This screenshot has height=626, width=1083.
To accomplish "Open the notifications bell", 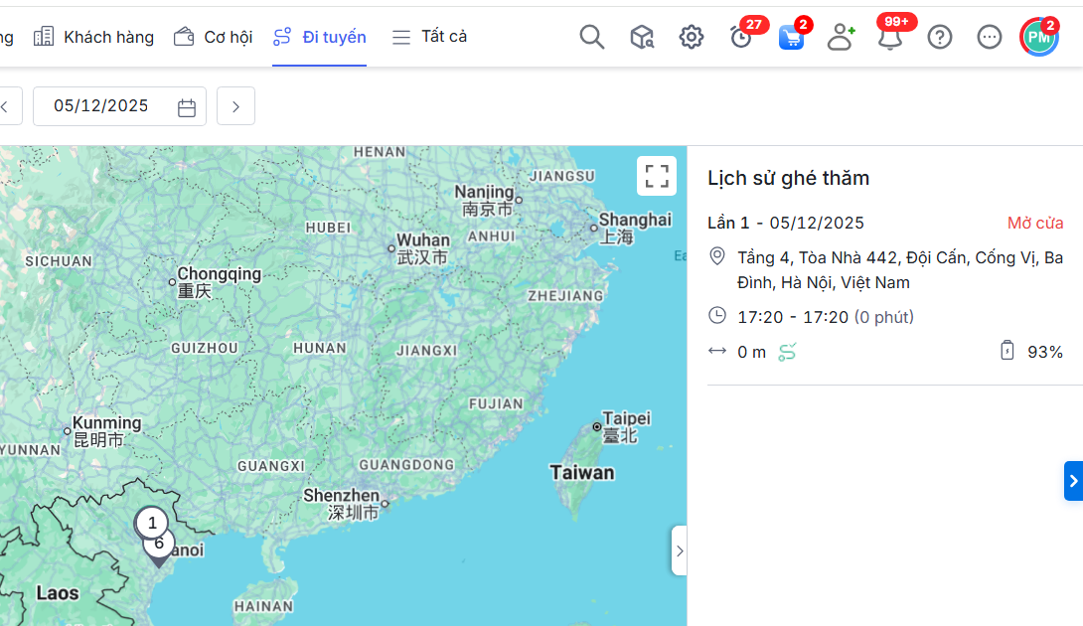I will [x=890, y=38].
